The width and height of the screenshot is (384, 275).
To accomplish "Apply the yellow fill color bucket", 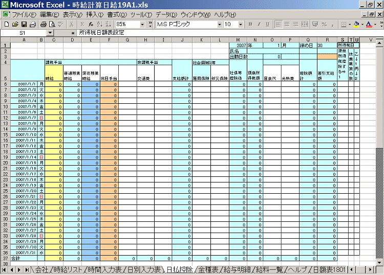I will click(x=356, y=24).
